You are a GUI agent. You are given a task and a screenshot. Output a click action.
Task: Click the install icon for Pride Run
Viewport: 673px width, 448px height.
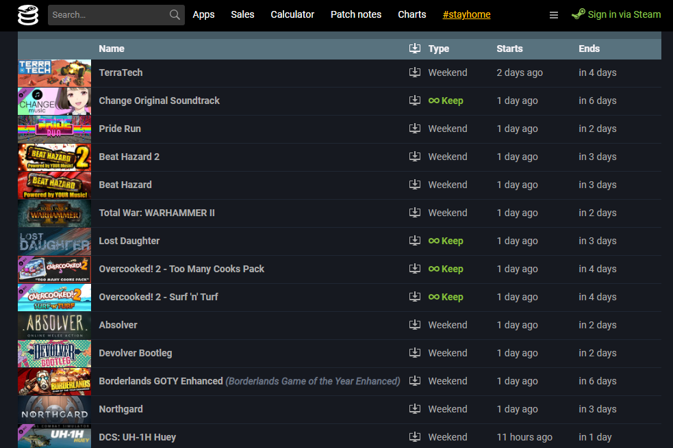coord(415,129)
